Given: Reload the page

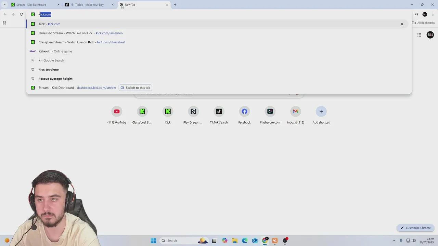Looking at the screenshot, I should tap(21, 14).
